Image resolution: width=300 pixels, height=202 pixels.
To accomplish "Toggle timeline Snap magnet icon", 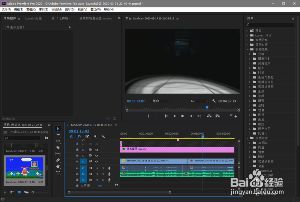I will 79,136.
